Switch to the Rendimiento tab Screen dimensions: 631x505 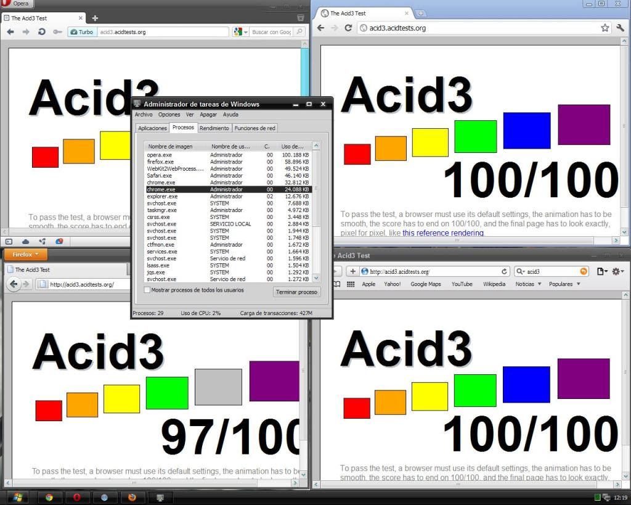point(214,128)
